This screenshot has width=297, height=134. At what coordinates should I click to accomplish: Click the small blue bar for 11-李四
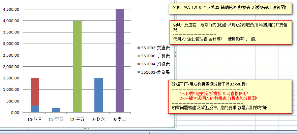click(x=56, y=110)
